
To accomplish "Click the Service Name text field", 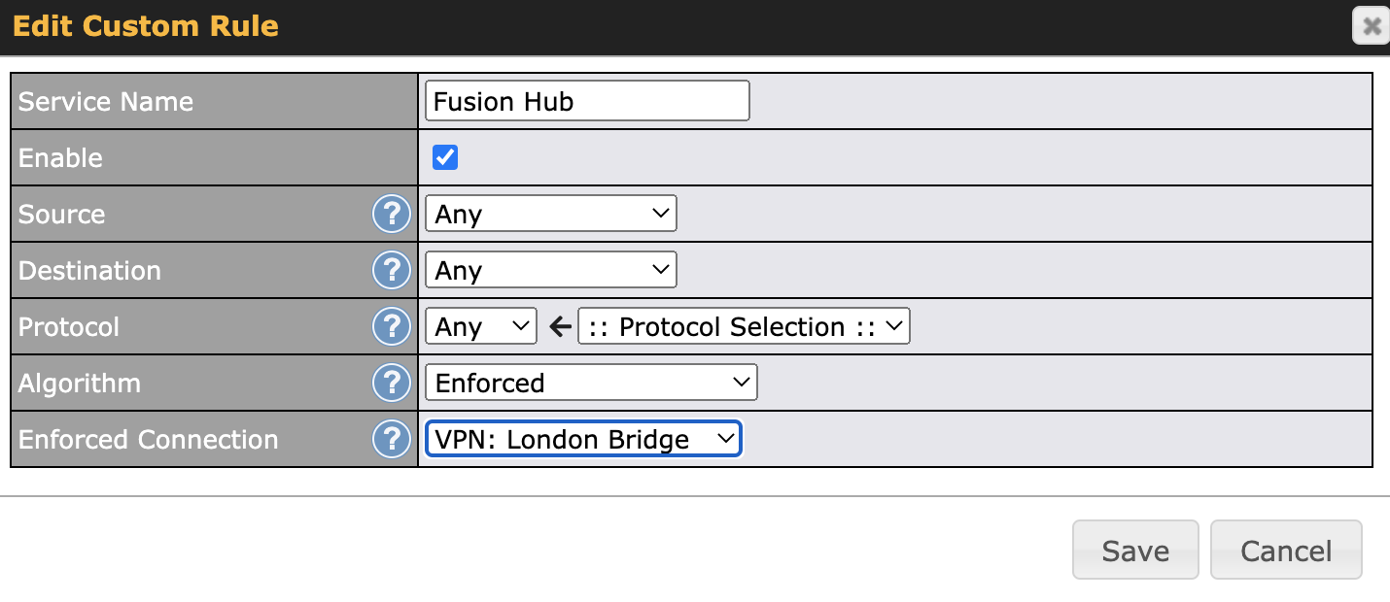I will pos(587,101).
